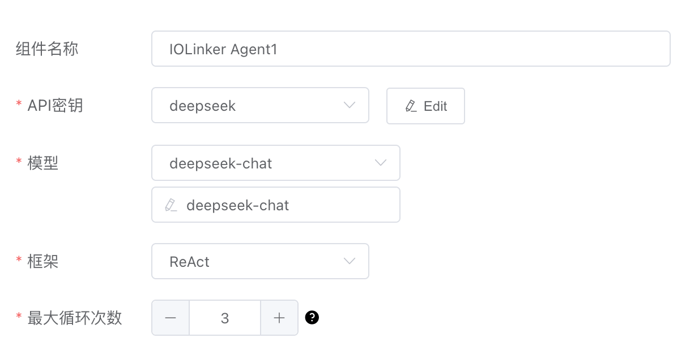Increase max loop count with plus button
The height and width of the screenshot is (355, 673).
279,318
